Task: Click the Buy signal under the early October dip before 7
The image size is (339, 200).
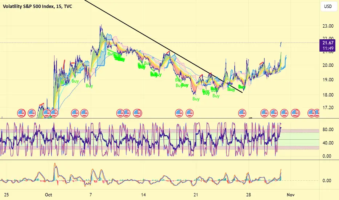Action: pos(89,86)
